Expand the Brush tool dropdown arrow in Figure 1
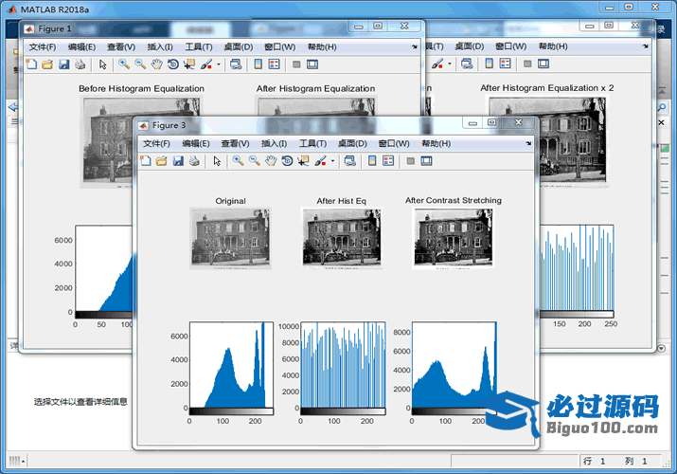 219,64
